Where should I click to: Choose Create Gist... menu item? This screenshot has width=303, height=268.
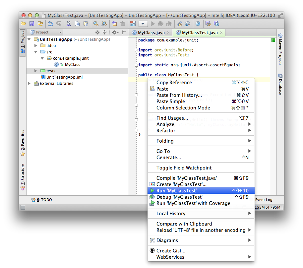[x=201, y=251]
